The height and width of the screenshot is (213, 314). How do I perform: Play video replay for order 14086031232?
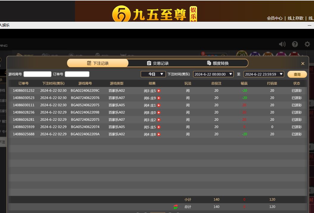click(159, 91)
